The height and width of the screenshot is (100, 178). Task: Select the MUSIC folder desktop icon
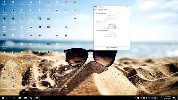tap(39, 54)
